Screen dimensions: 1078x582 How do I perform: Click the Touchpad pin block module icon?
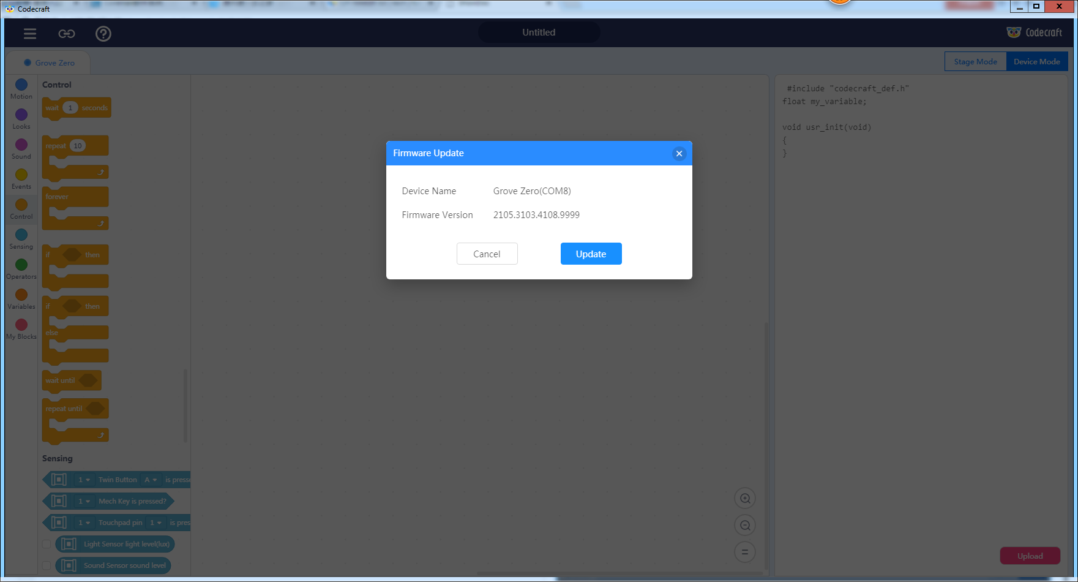tap(59, 523)
